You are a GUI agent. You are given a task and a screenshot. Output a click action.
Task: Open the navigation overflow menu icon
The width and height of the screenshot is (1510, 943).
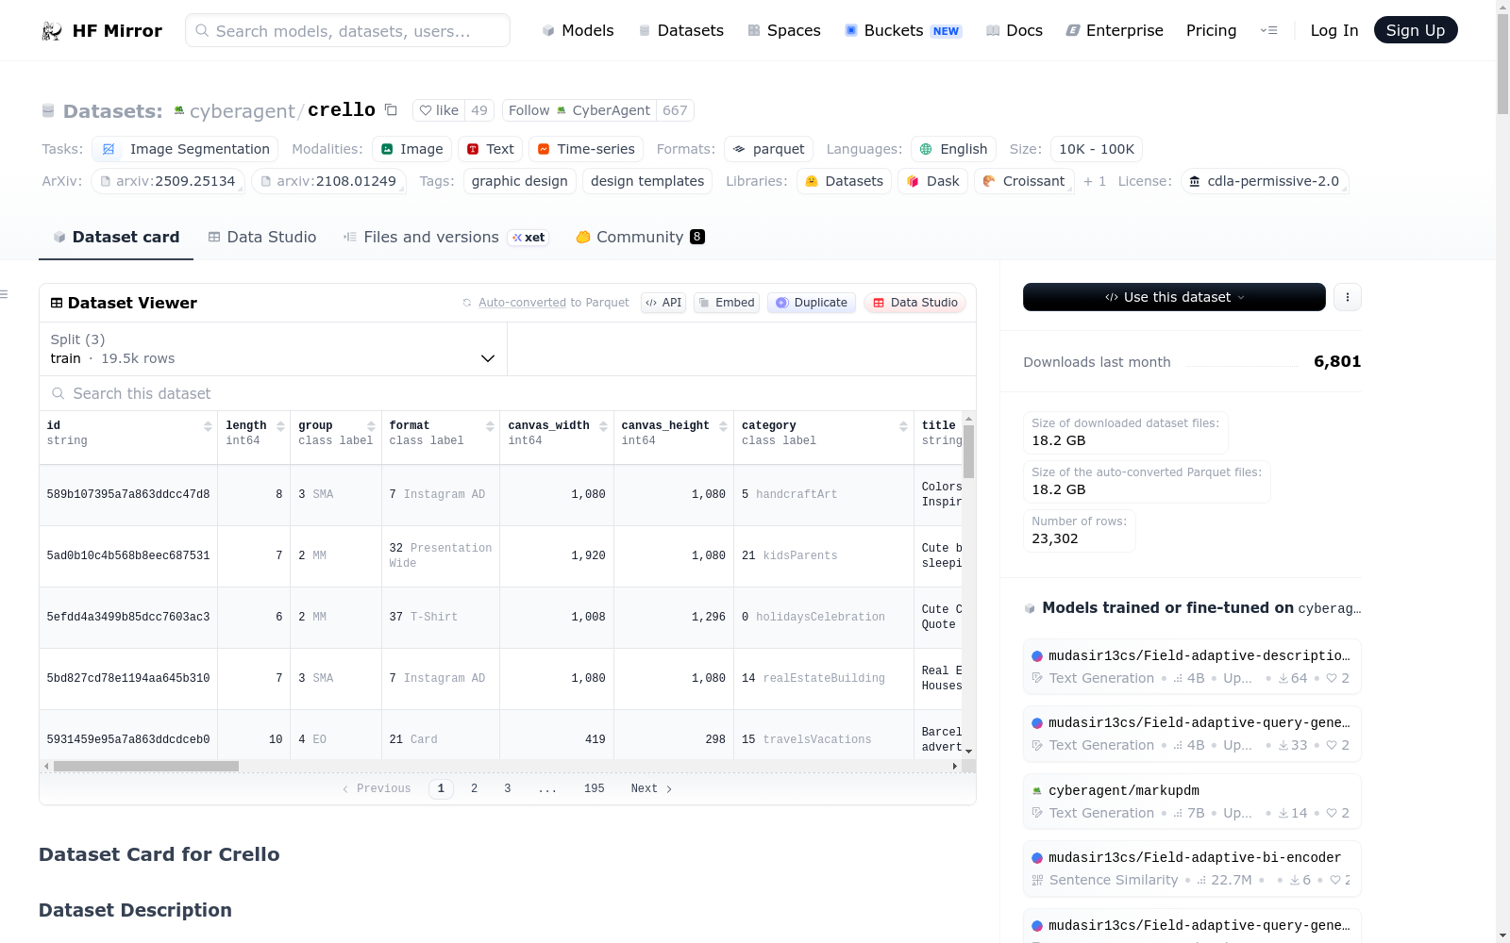tap(1268, 31)
